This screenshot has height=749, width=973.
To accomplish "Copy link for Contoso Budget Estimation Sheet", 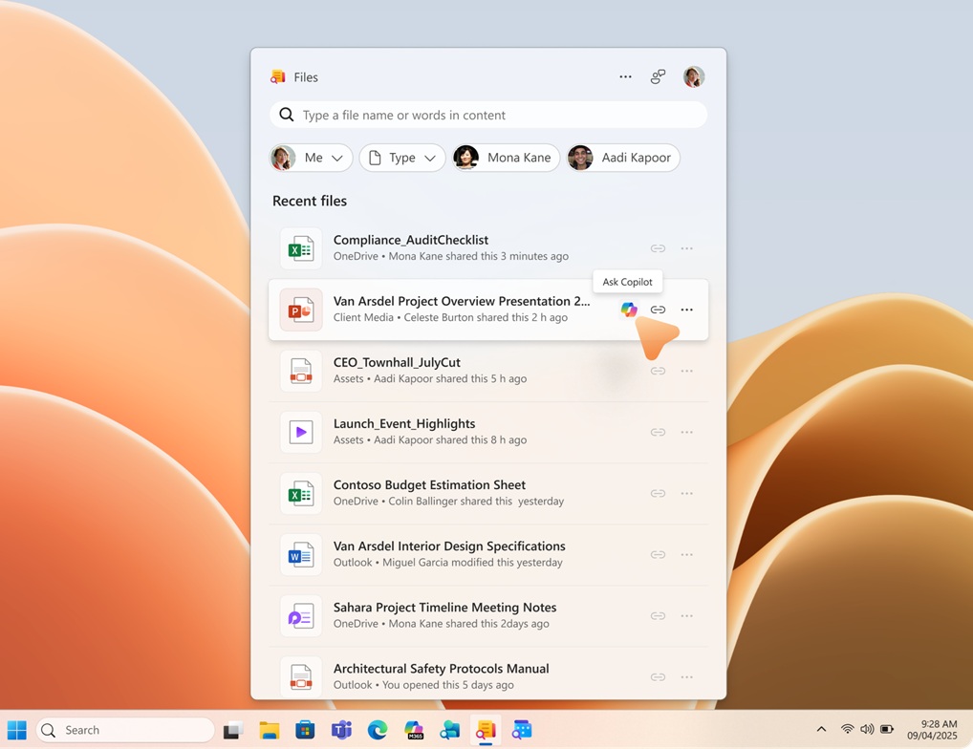I will (658, 494).
